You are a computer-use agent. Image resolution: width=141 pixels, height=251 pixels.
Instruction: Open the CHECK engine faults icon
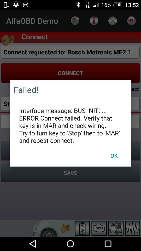click(x=99, y=229)
